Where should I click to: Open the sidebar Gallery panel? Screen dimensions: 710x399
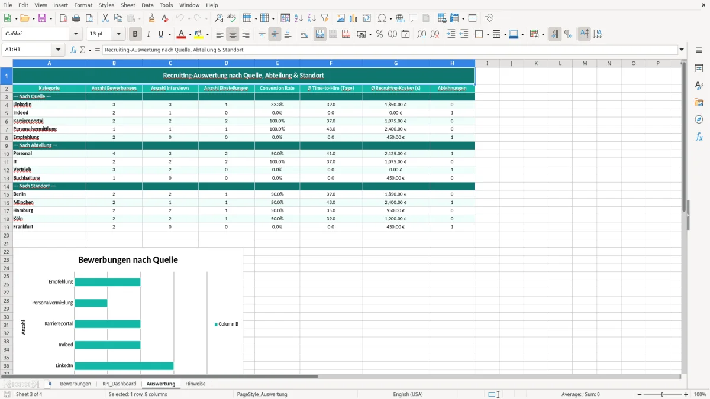[x=699, y=103]
